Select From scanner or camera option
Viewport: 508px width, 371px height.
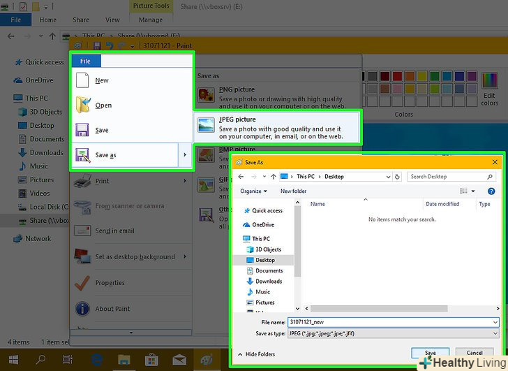[131, 206]
